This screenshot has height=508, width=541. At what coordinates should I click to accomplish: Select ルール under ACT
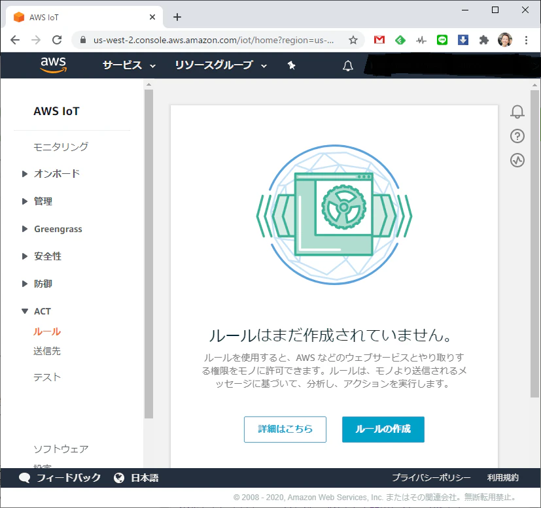tap(47, 331)
